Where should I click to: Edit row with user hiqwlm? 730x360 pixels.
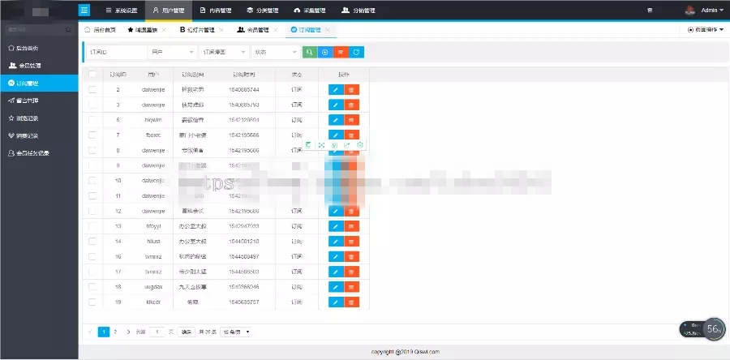click(336, 120)
